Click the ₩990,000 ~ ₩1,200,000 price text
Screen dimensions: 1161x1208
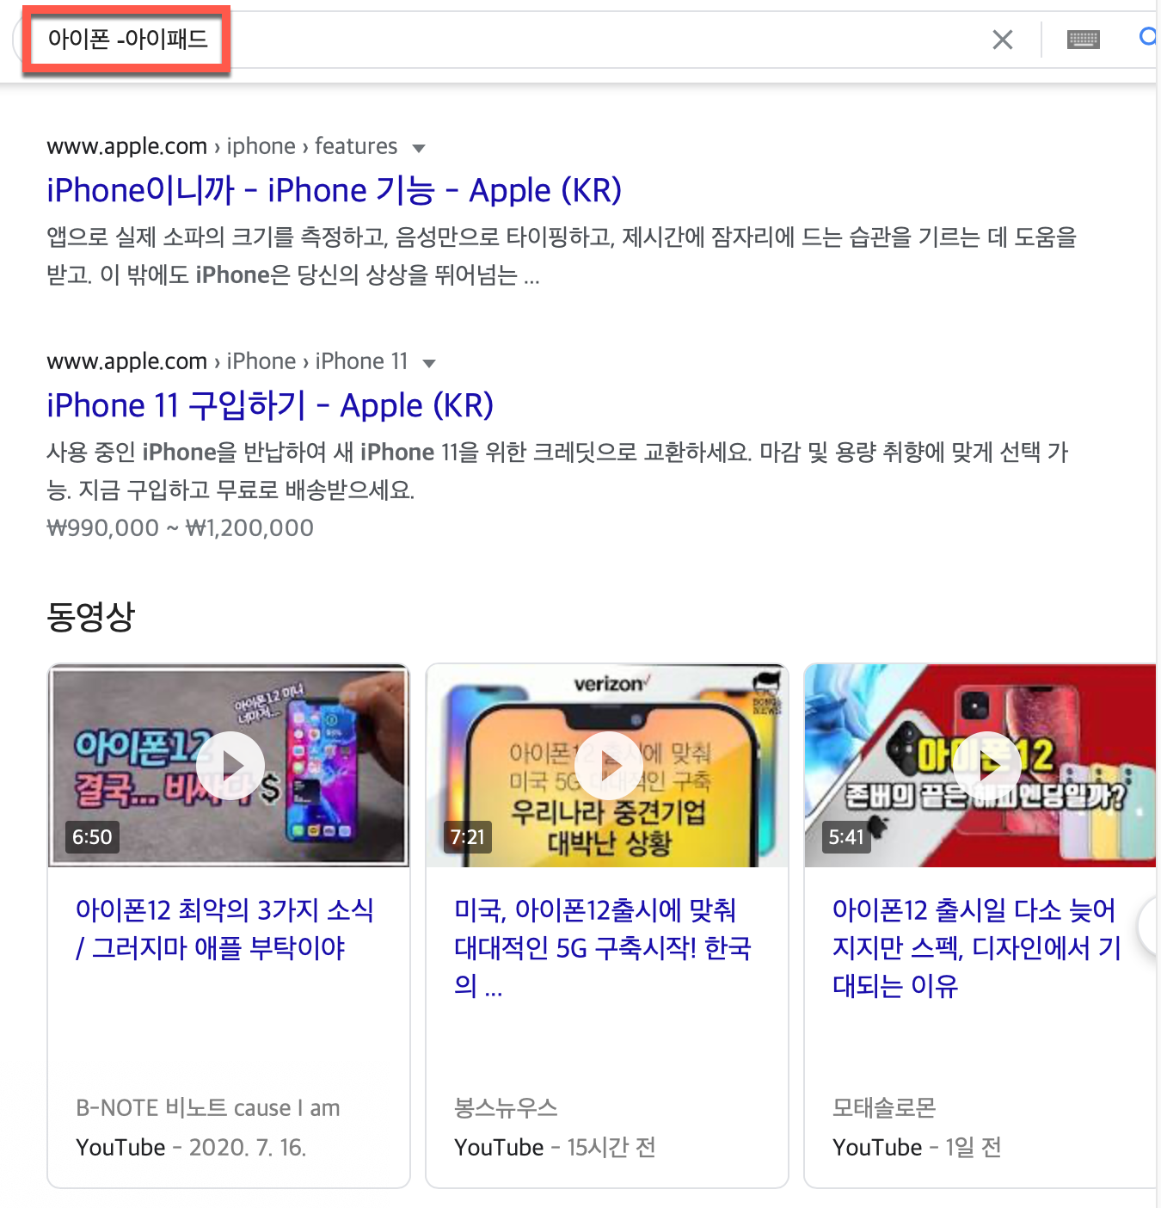(x=180, y=527)
